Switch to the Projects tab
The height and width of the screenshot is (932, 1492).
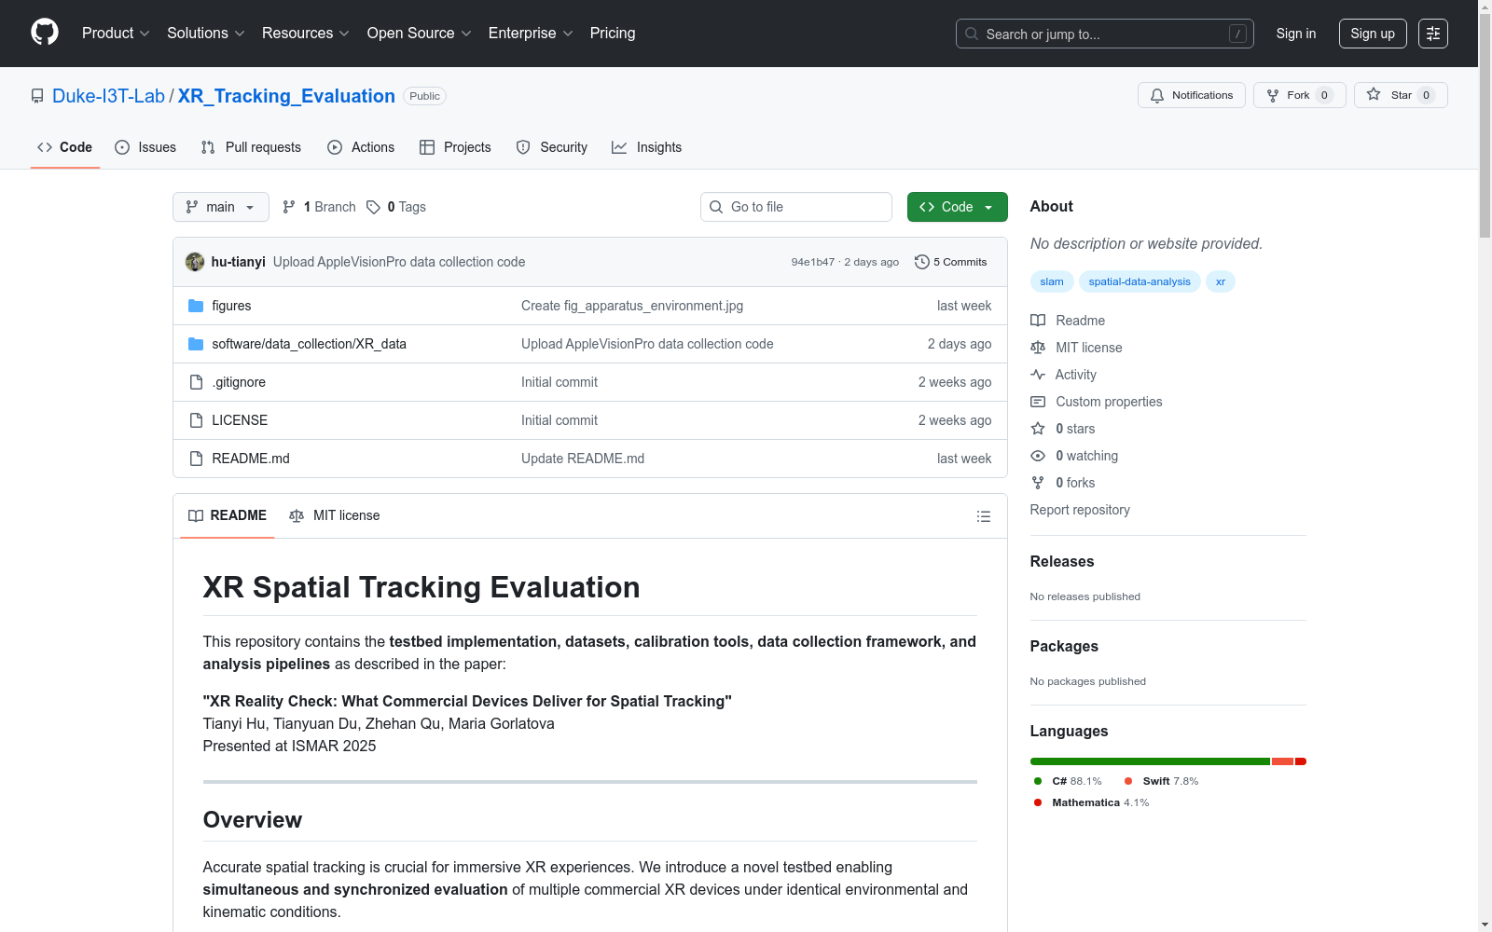pyautogui.click(x=455, y=147)
